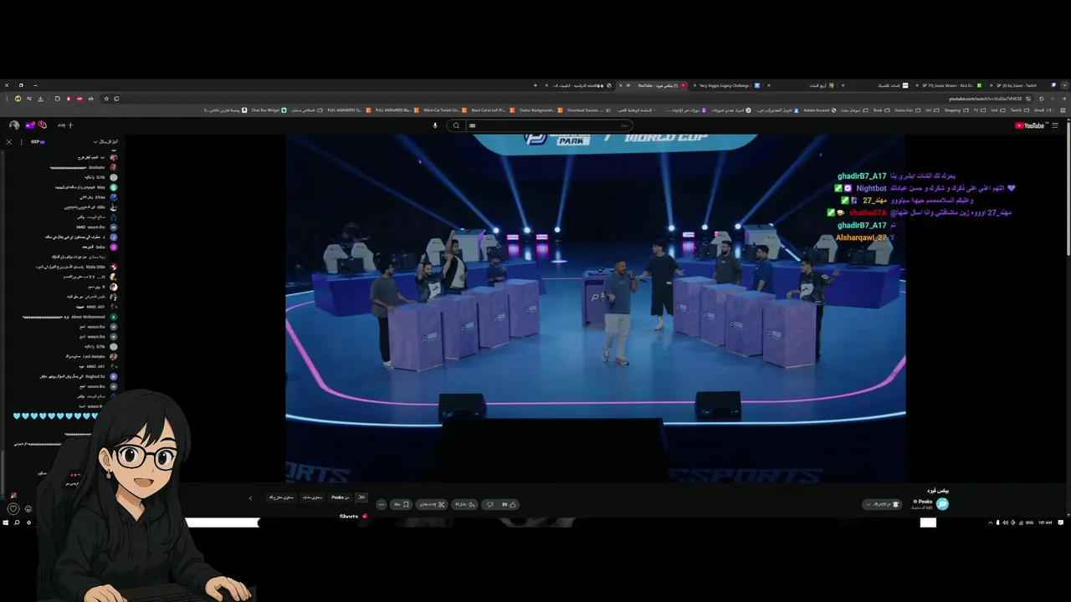Show next filter chips with arrow
The width and height of the screenshot is (1071, 602).
(251, 498)
